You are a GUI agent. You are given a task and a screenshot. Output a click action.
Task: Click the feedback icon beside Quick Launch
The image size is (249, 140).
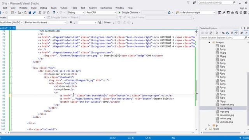194,3
